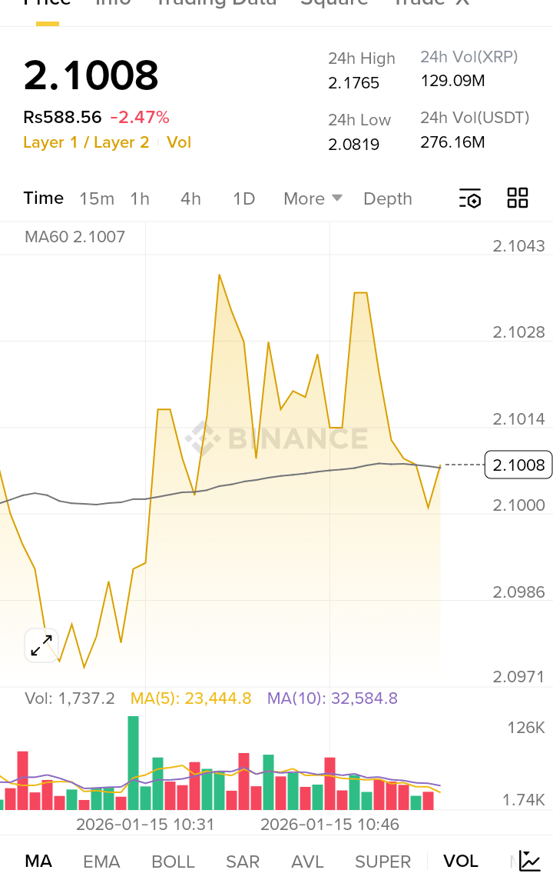The image size is (553, 880).
Task: Tap the Layer 1 / Layer 2 tag
Action: [x=86, y=142]
